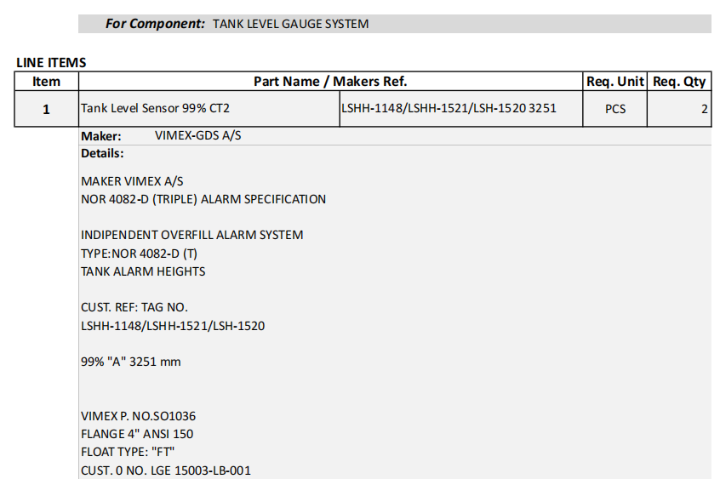The height and width of the screenshot is (479, 720).
Task: Select the PCS unit cell
Action: coord(614,109)
